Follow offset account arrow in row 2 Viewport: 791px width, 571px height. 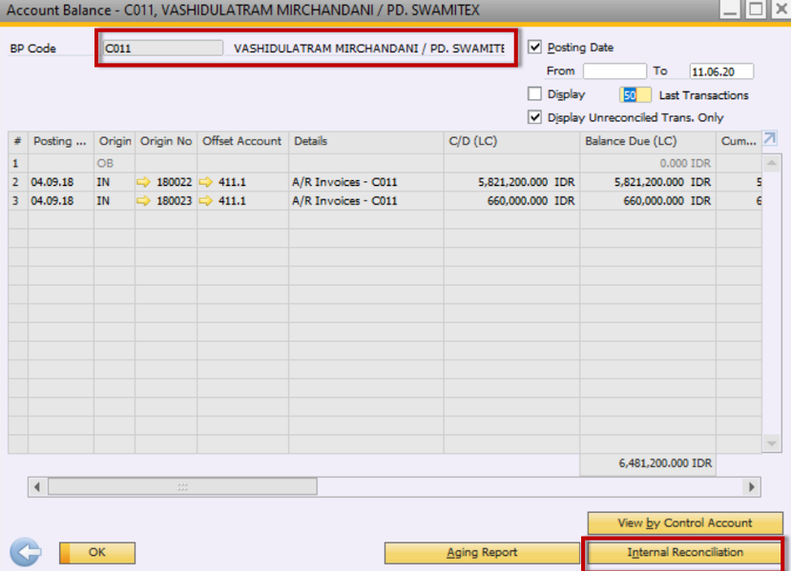coord(206,182)
